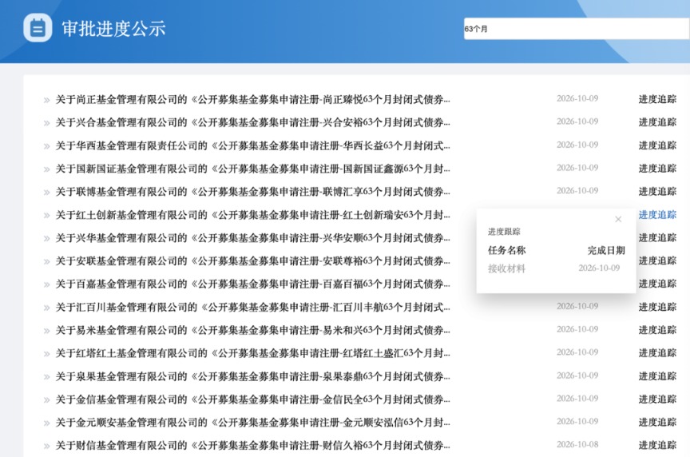
Task: Select the 接收材料 task in popup
Action: [x=506, y=268]
